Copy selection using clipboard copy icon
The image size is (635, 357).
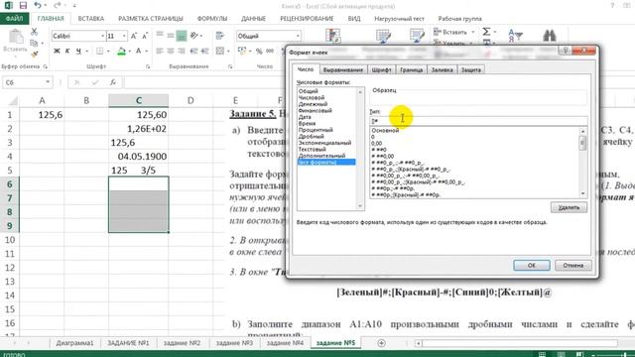tap(34, 43)
